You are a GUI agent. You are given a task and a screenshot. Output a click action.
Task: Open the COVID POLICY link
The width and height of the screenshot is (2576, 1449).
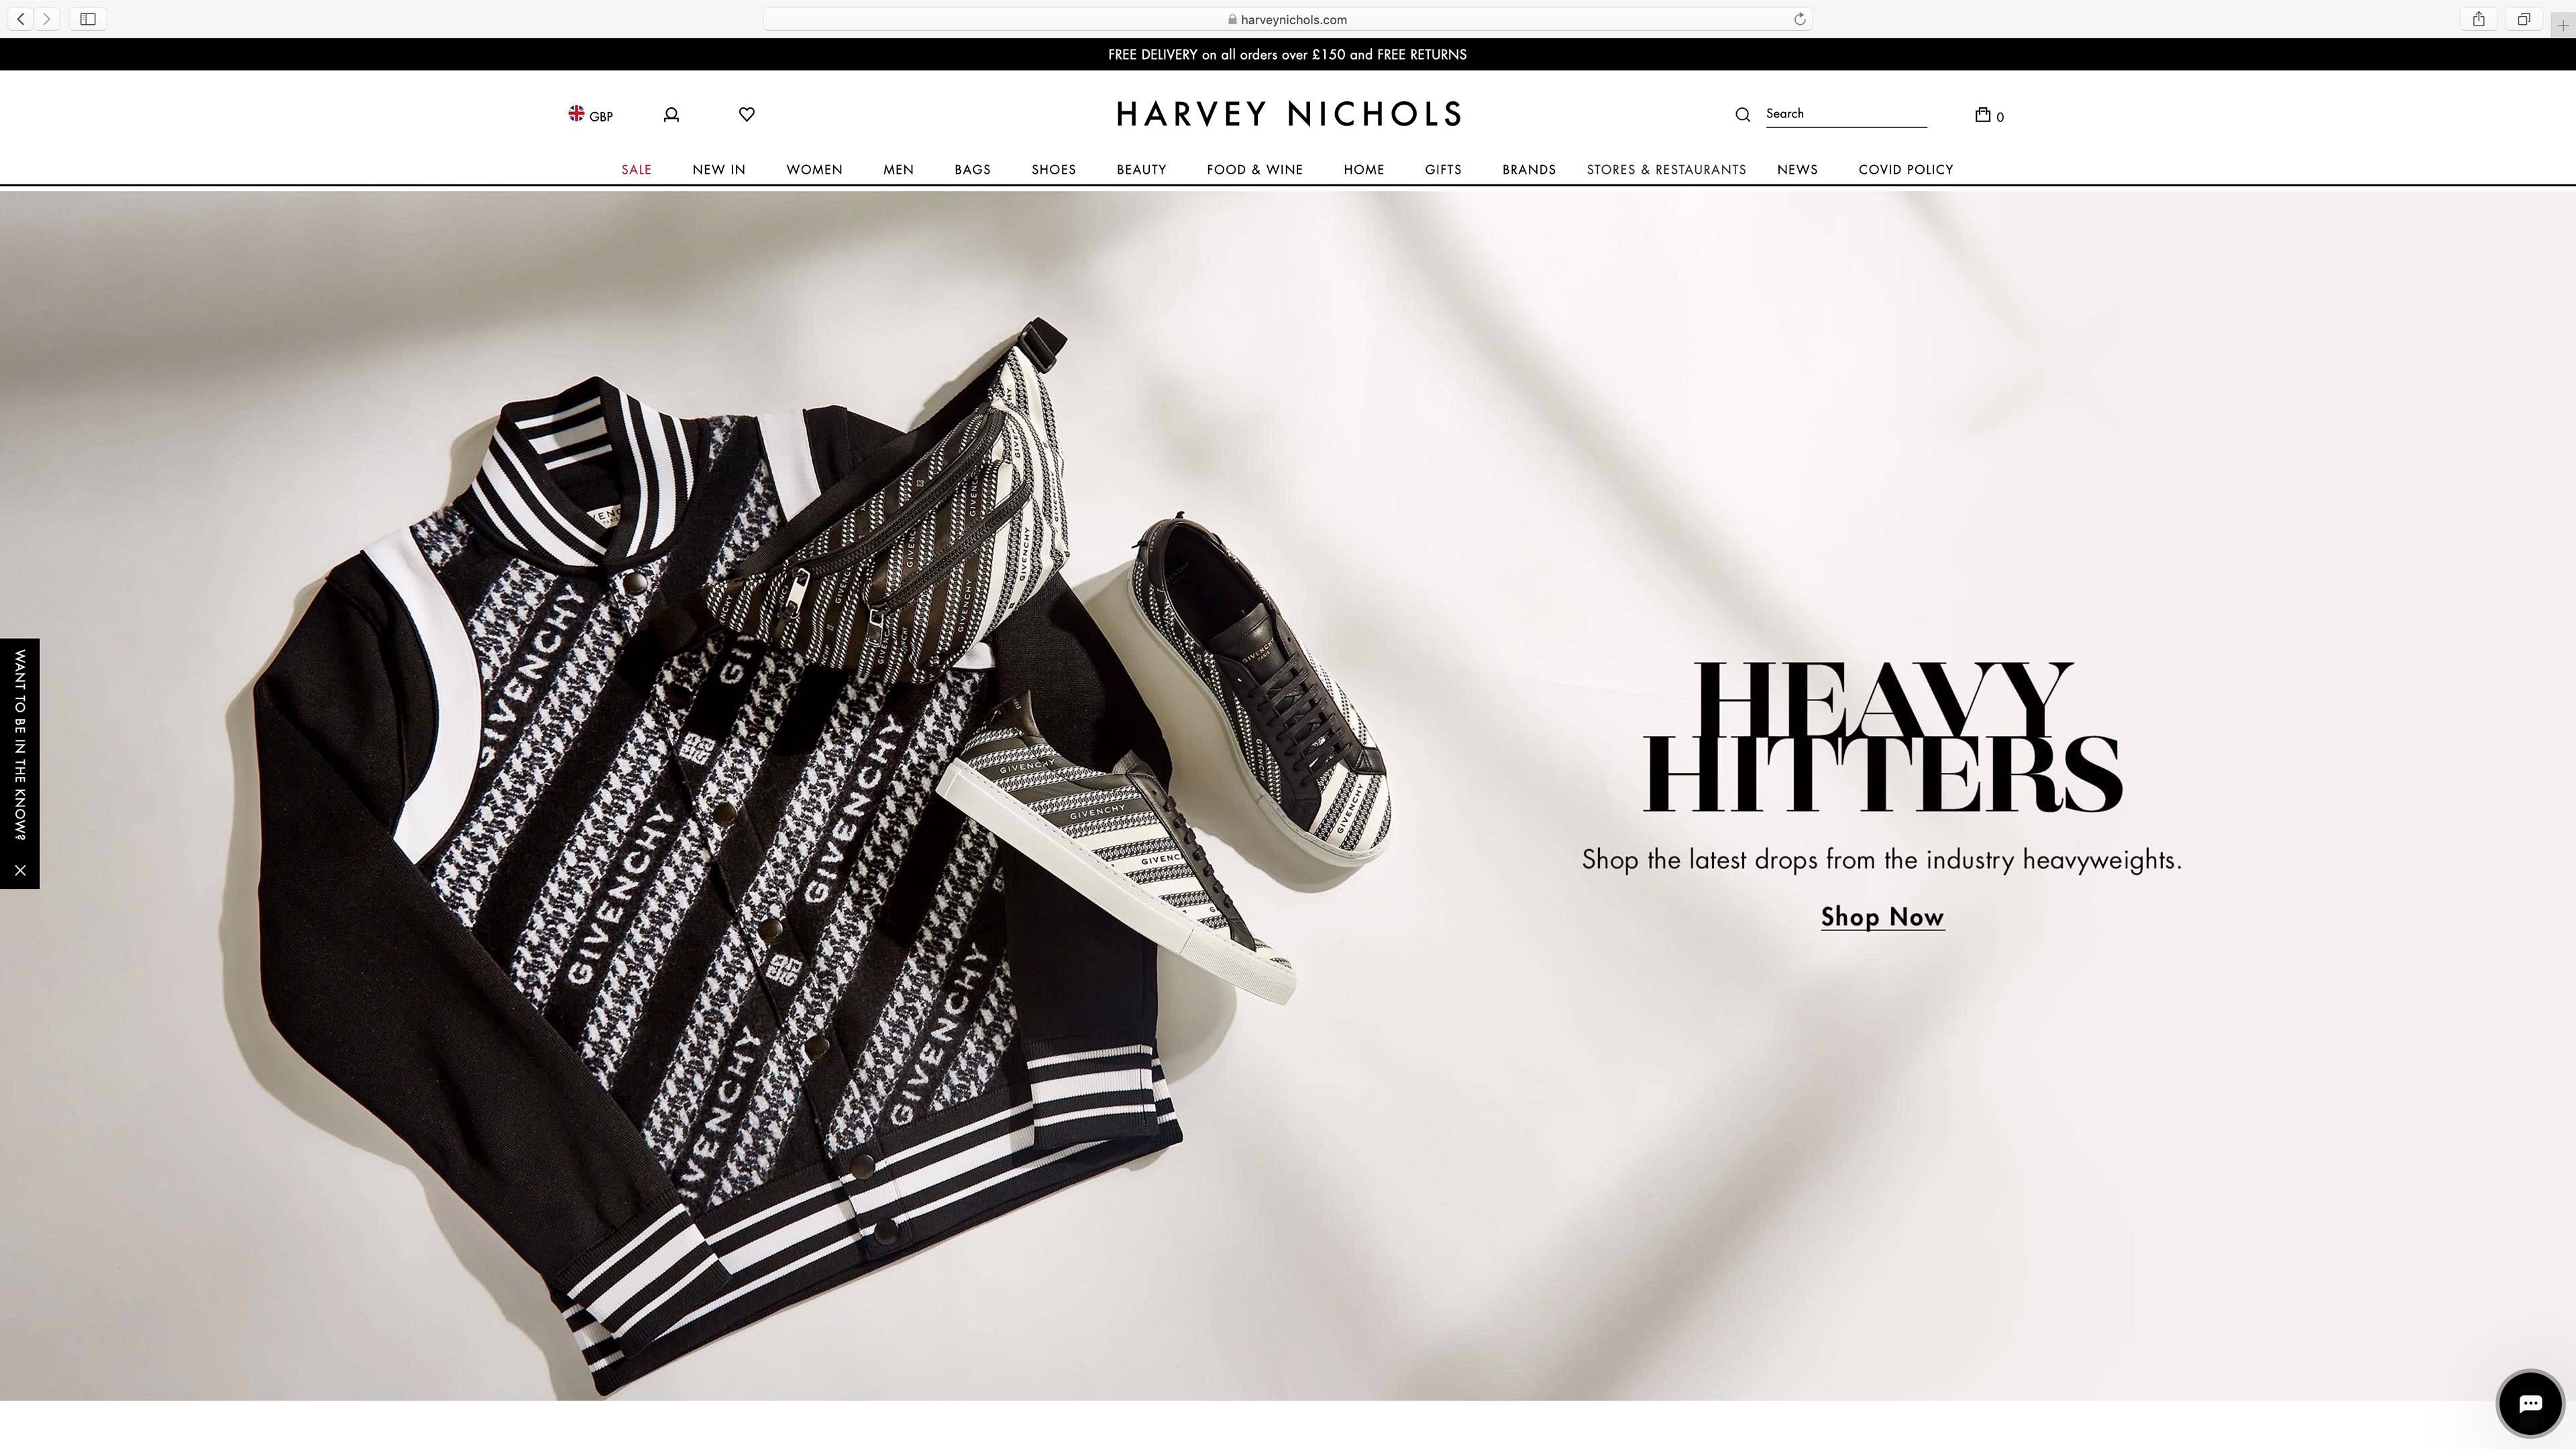point(1905,169)
